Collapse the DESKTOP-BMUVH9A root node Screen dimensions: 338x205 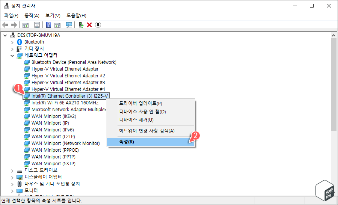pos(5,35)
